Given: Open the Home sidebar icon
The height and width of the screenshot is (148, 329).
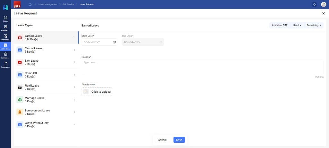Looking at the screenshot, I should tap(5, 19).
